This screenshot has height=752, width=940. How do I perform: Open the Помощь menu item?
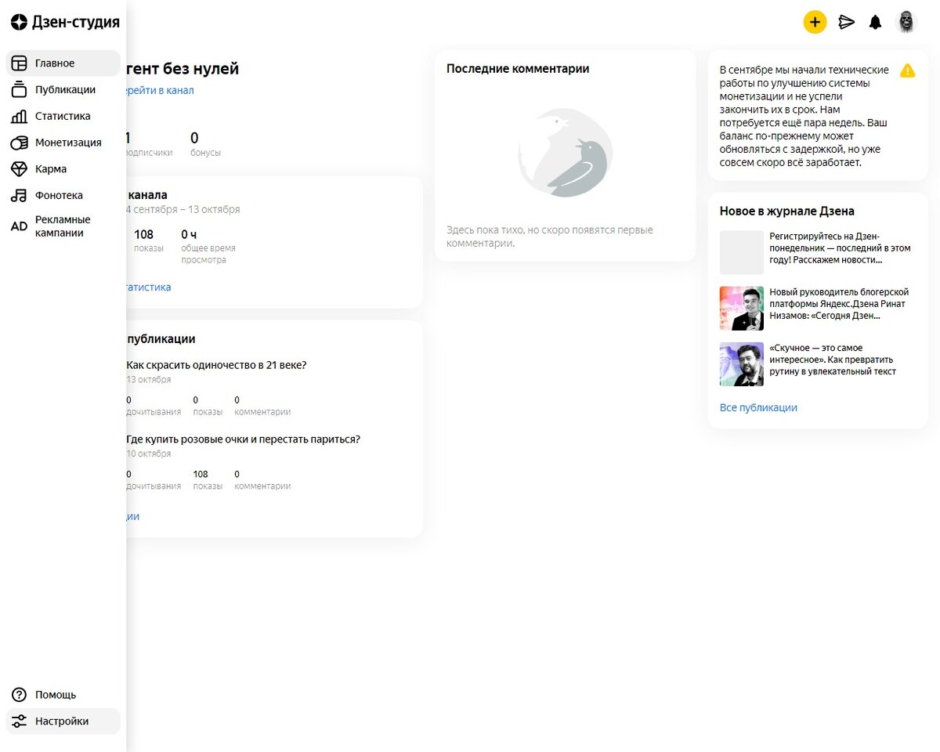point(63,695)
